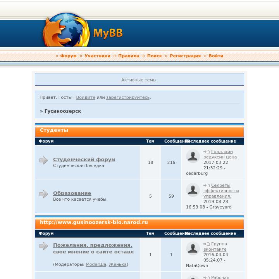
Task: Click the Войдите link in greeting
Action: pyautogui.click(x=86, y=97)
